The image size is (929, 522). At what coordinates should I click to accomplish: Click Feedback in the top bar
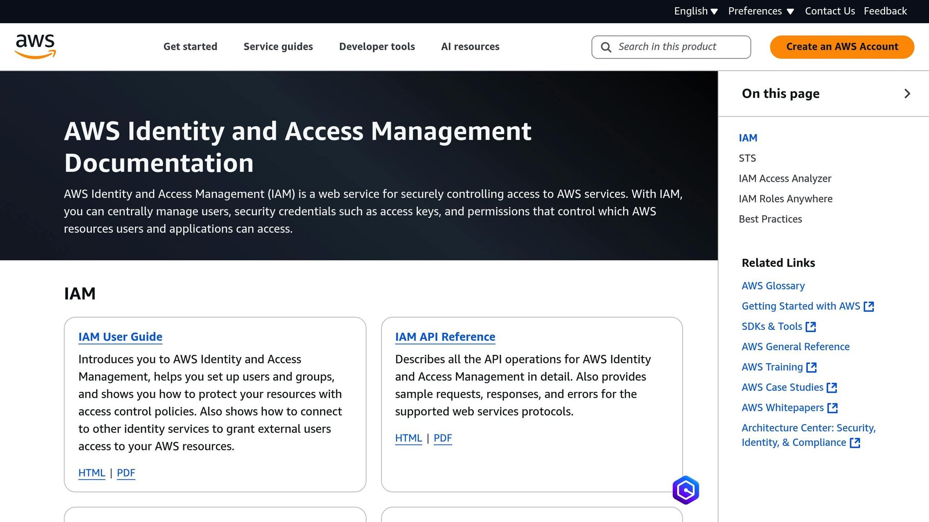(885, 11)
